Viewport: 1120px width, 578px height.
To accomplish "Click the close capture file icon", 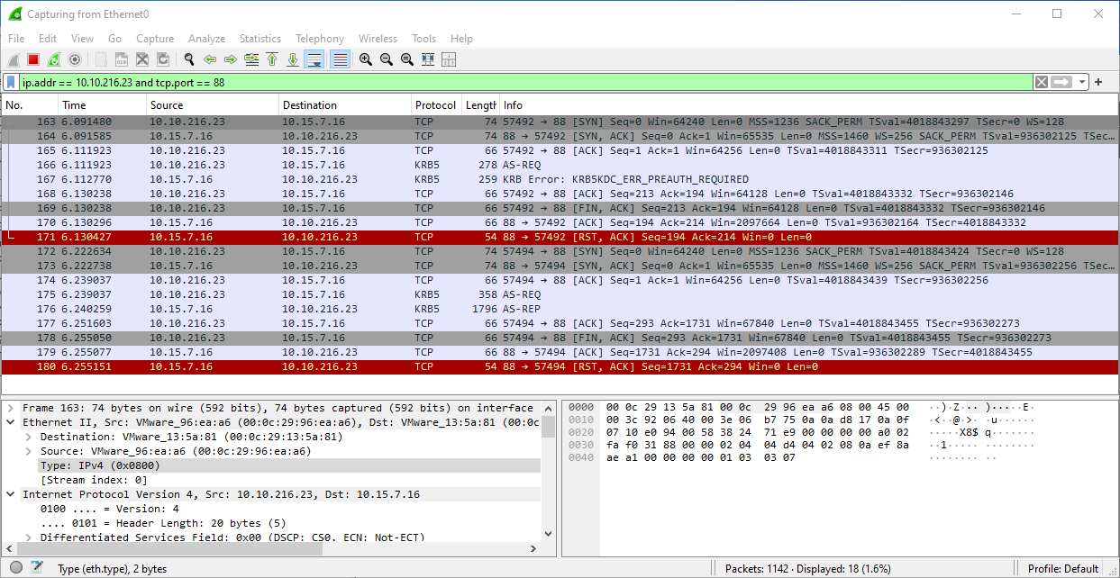I will pyautogui.click(x=142, y=59).
